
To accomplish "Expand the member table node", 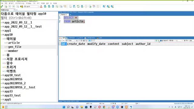I will (x=5, y=51).
